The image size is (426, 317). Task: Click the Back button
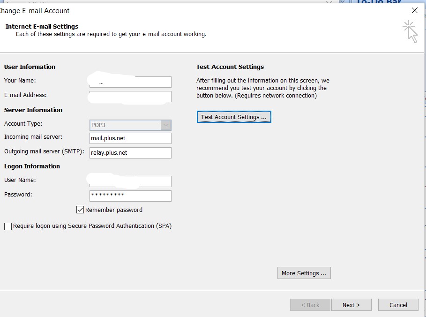click(x=310, y=305)
